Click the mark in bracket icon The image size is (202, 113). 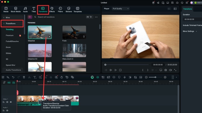[x=143, y=70]
